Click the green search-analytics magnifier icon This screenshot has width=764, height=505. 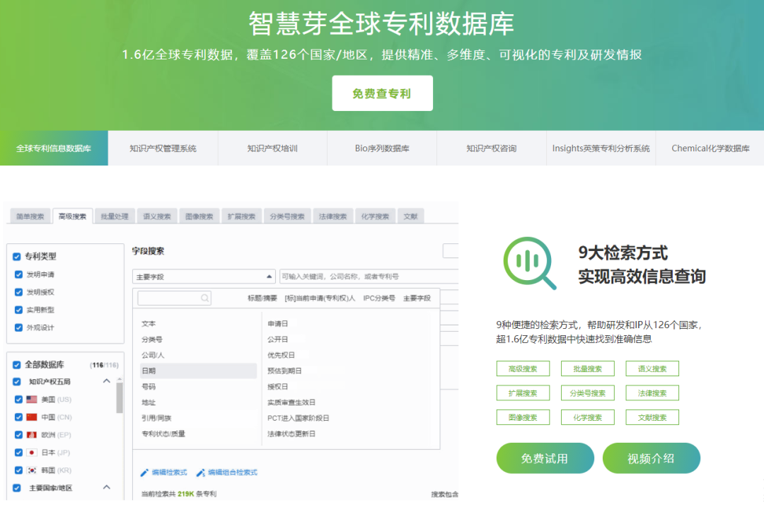point(530,263)
